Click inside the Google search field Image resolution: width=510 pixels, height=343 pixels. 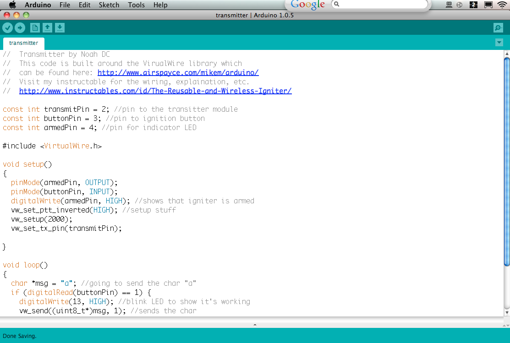coord(380,4)
